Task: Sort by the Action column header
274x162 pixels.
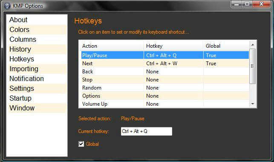Action: tap(112, 46)
